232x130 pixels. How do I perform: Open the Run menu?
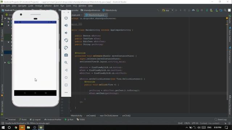pyautogui.click(x=62, y=6)
